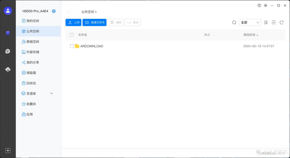The image size is (290, 158).
Task: Click HS500 Pro_A4E4 device name
Action: tap(35, 11)
